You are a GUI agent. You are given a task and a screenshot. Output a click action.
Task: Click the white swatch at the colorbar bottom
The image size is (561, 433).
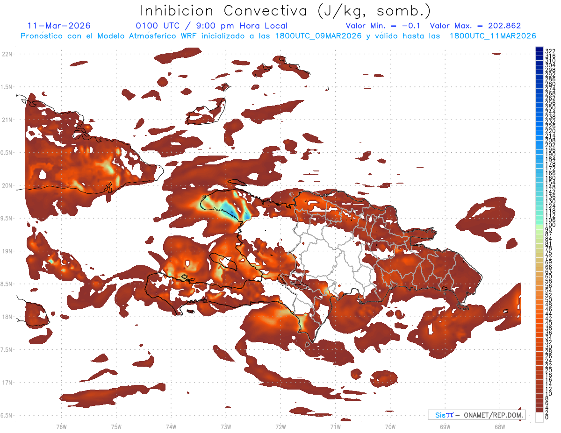pos(539,417)
